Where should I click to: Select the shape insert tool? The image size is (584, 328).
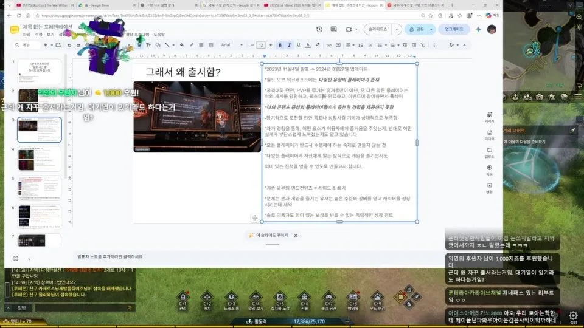coord(158,45)
